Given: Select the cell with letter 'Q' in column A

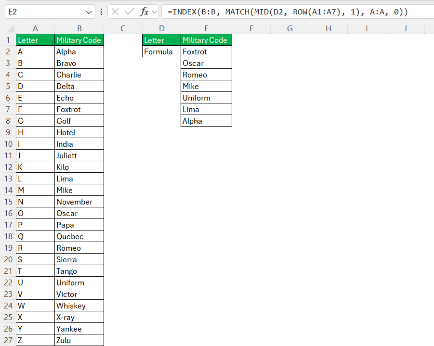Looking at the screenshot, I should pos(36,236).
